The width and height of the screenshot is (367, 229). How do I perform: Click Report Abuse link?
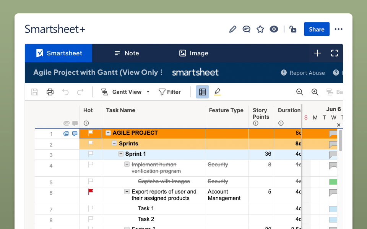(303, 73)
